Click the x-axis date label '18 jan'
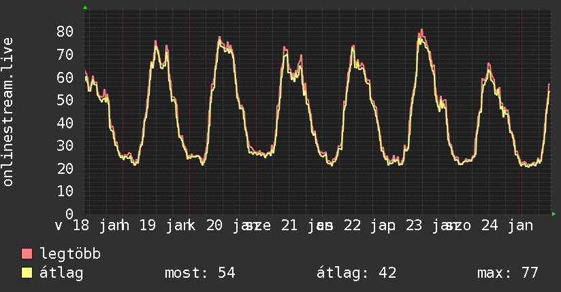 (99, 225)
